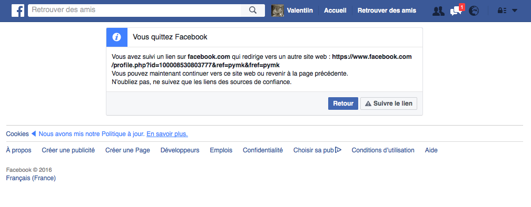Click the 'Suivre le lien' button
The width and height of the screenshot is (531, 207).
(389, 103)
